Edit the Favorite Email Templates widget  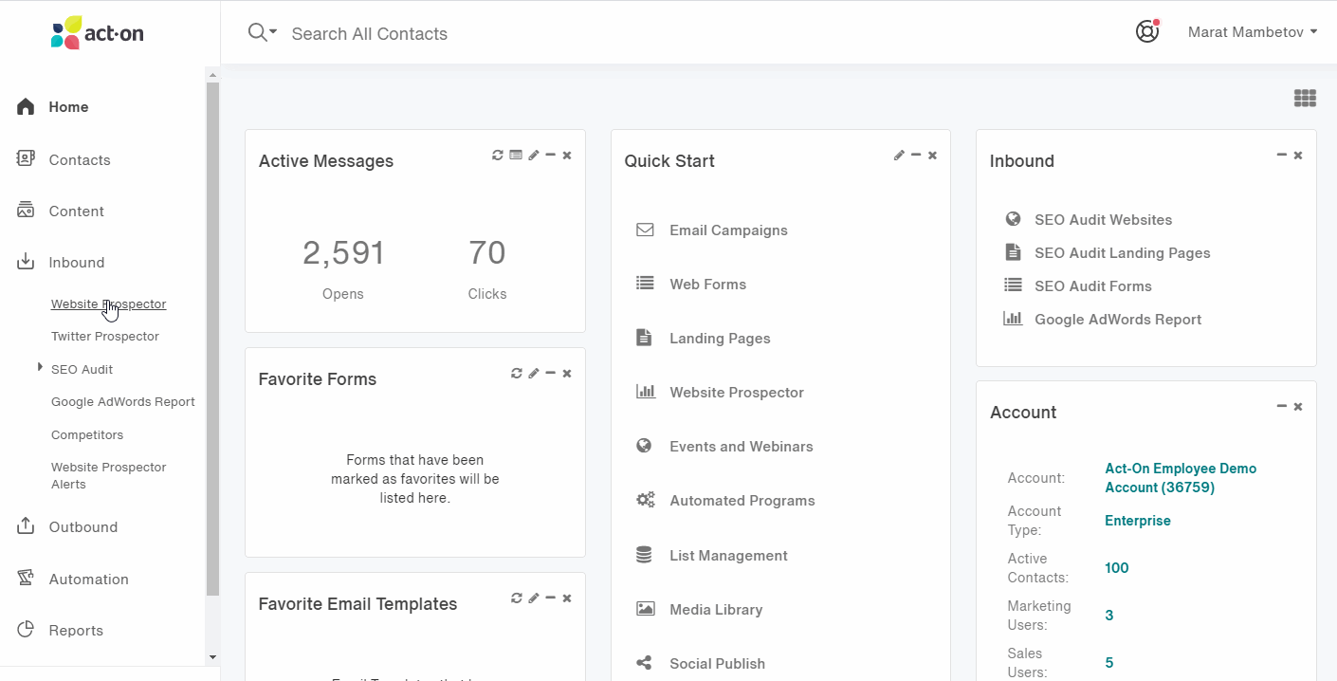click(x=534, y=598)
